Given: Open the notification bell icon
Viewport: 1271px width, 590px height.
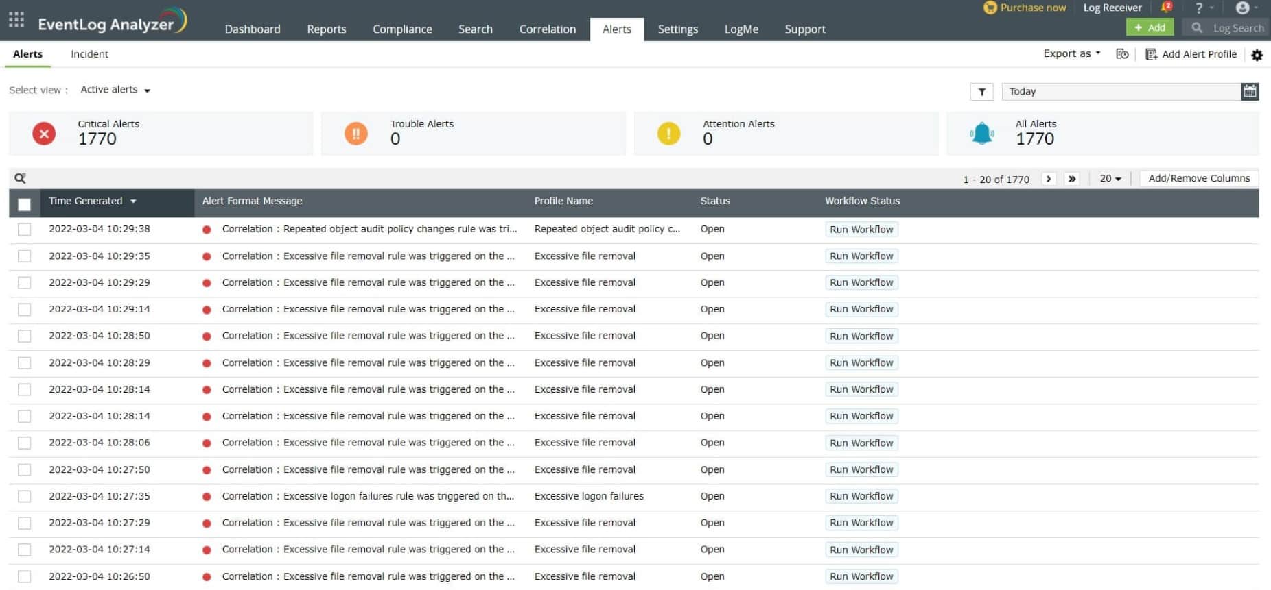Looking at the screenshot, I should (1166, 8).
